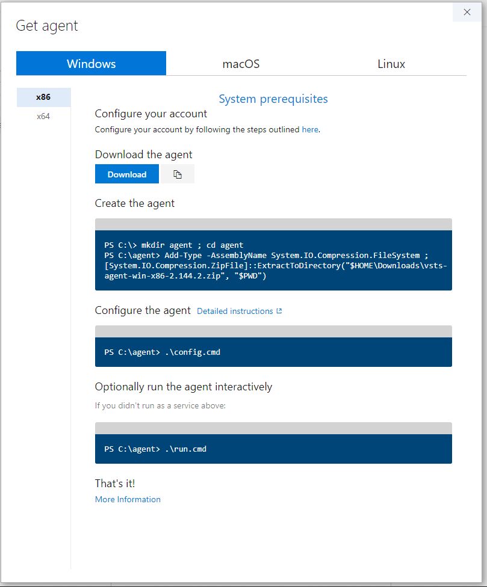Image resolution: width=487 pixels, height=587 pixels.
Task: Click the 'Download the agent' heading
Action: pos(143,154)
